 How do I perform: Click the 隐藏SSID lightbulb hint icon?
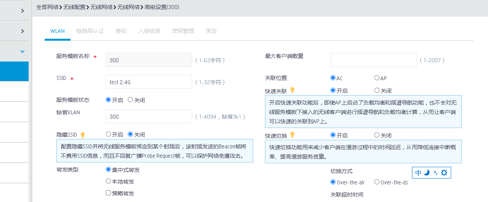(83, 135)
